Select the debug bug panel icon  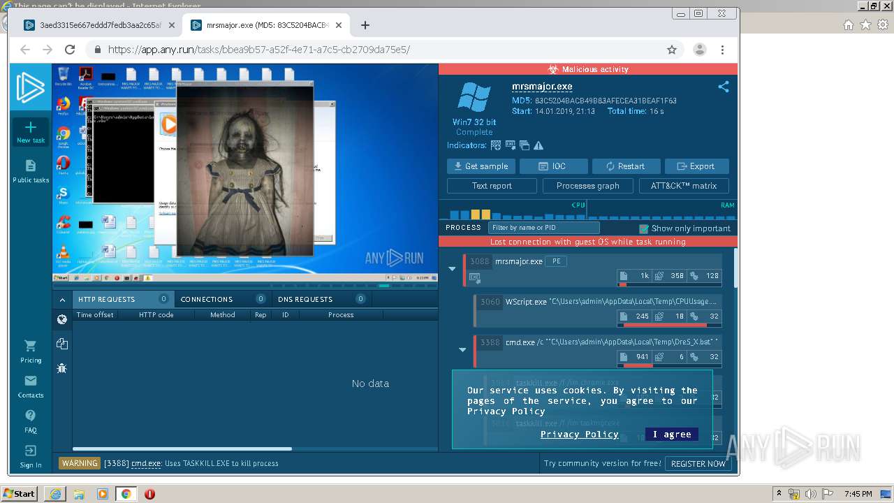62,367
